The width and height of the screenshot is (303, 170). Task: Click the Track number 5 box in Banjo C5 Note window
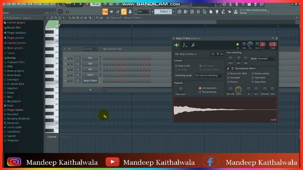273,44
